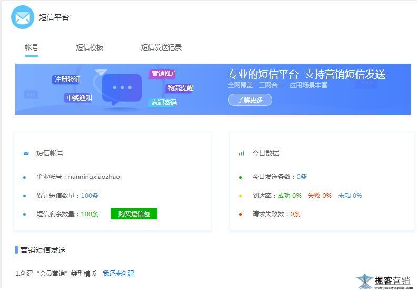Click the 短信帐号 section heading

click(x=49, y=153)
